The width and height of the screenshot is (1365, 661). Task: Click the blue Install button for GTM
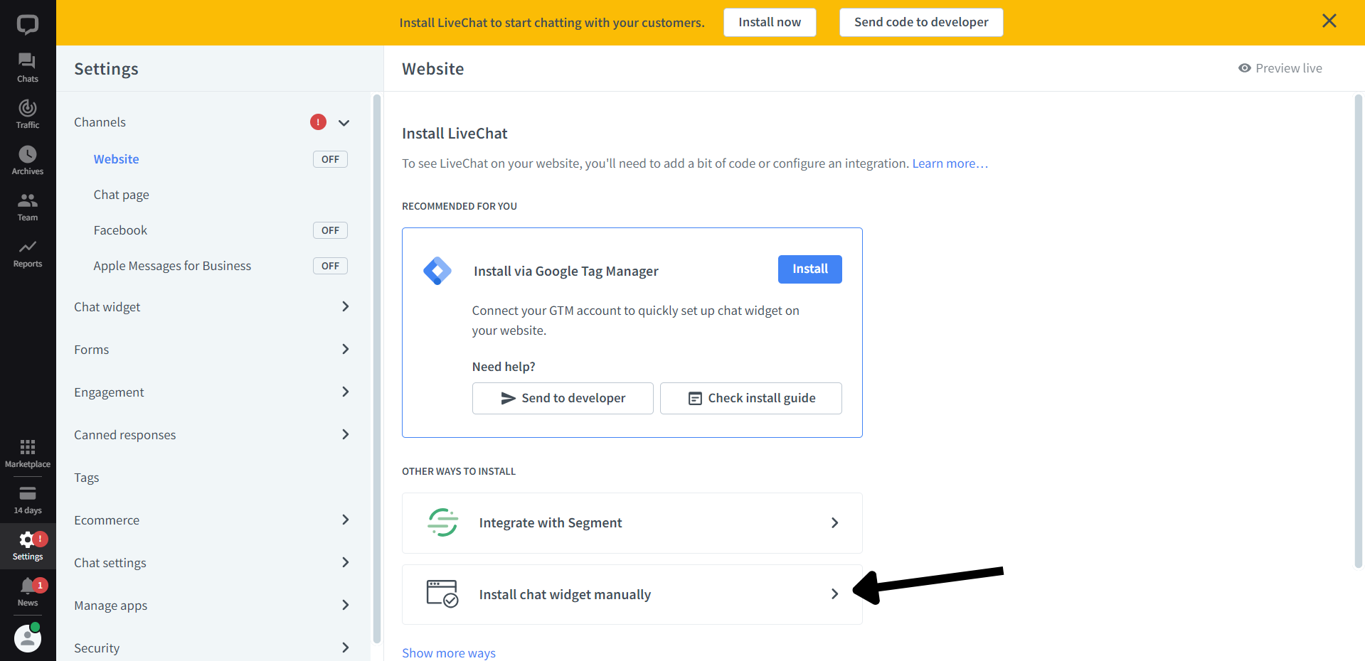coord(810,269)
